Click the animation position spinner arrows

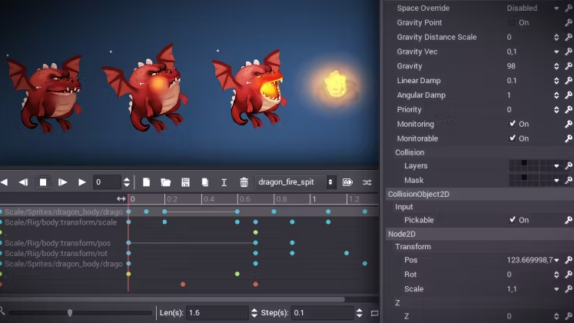click(x=127, y=182)
